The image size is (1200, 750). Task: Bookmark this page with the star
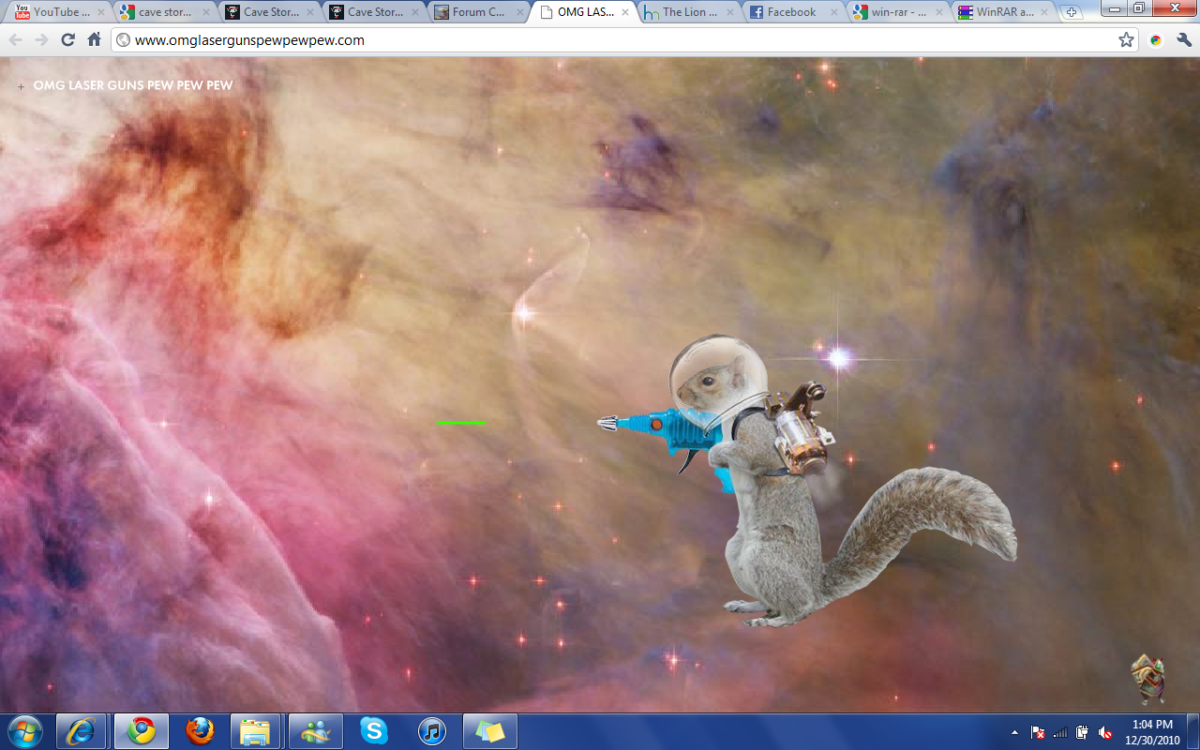pyautogui.click(x=1126, y=40)
